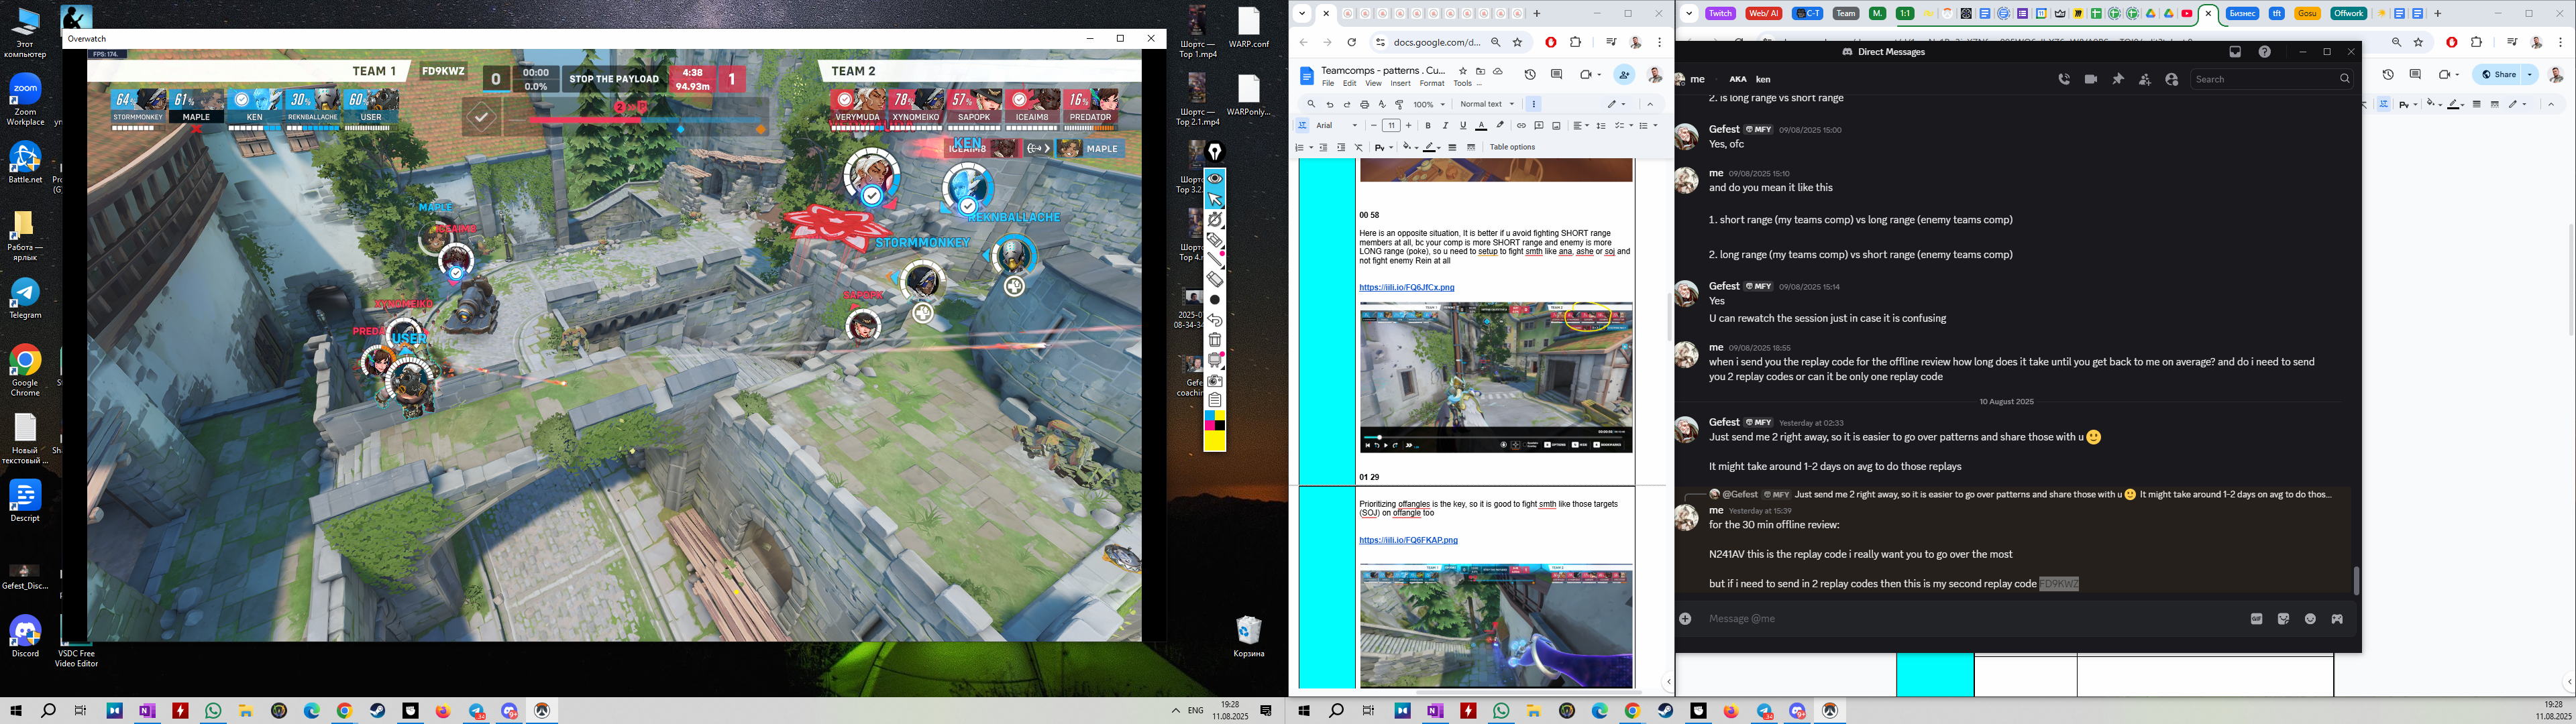2576x724 pixels.
Task: Insert link using the toolbar icon
Action: [x=1521, y=126]
